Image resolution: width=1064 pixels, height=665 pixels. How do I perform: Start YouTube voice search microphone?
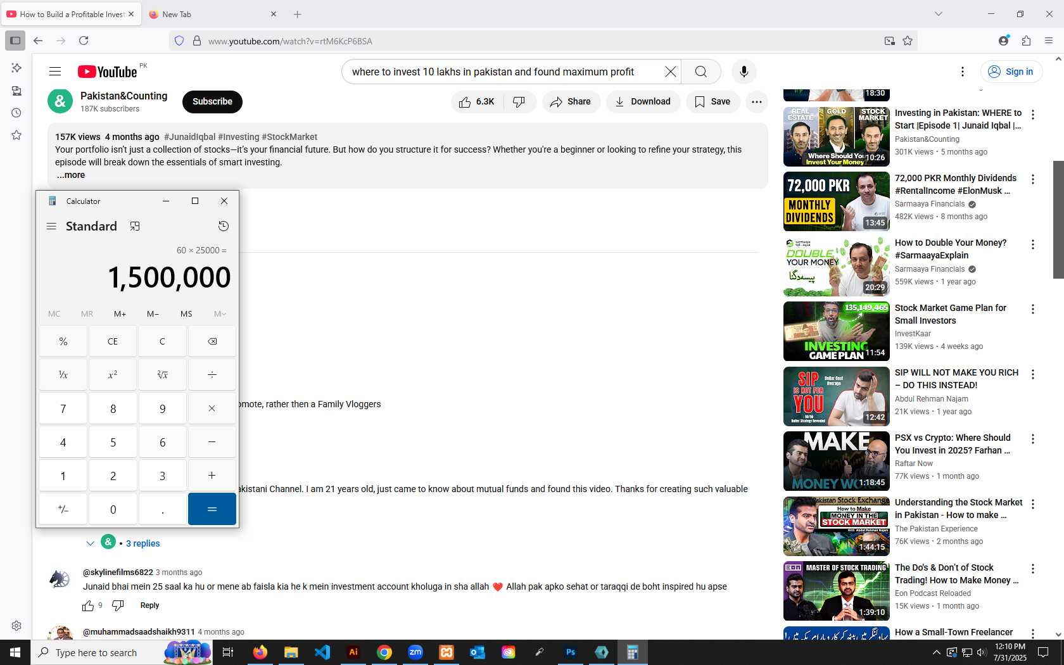click(x=744, y=72)
